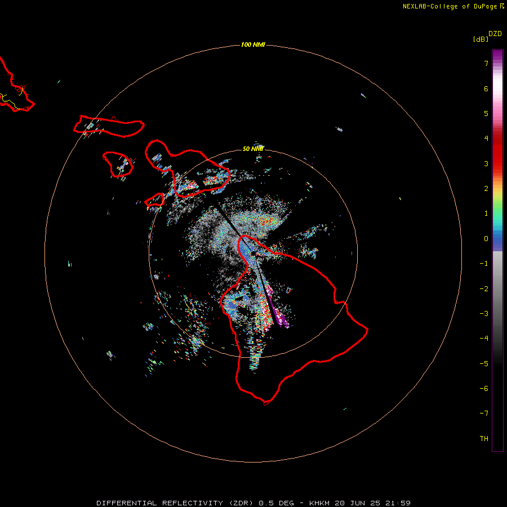
Task: Click the DZD legend title
Action: [x=495, y=34]
